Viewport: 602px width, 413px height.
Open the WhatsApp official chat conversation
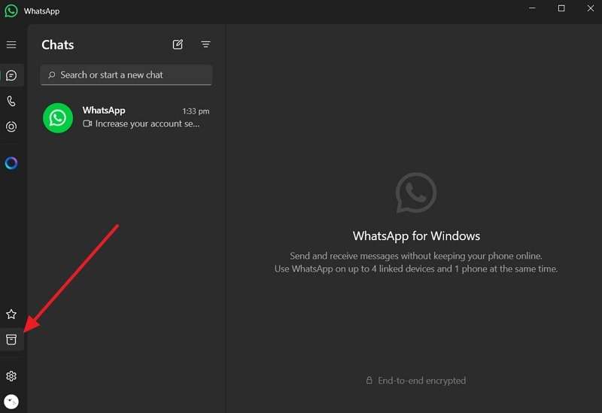(x=141, y=117)
